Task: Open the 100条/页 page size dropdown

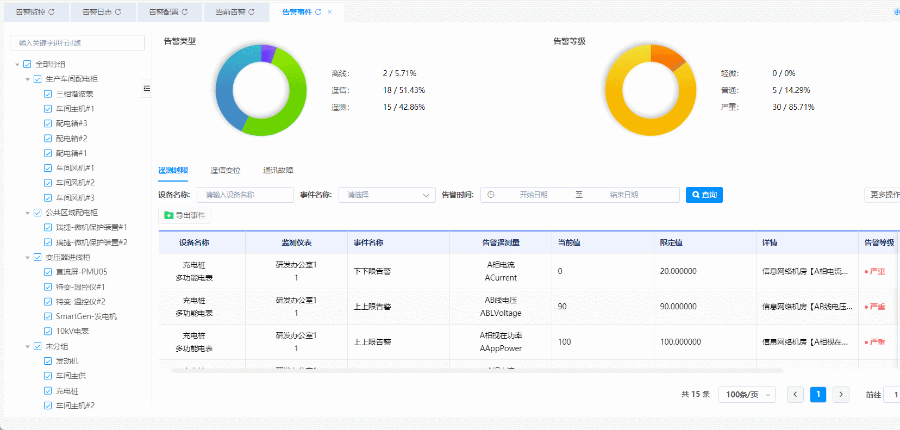Action: point(747,395)
